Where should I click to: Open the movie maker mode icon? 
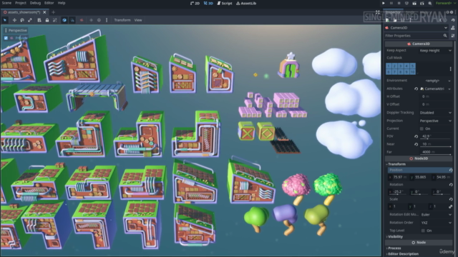430,3
